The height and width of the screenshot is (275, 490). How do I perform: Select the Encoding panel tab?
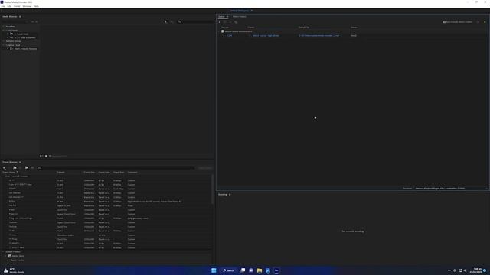coord(223,195)
